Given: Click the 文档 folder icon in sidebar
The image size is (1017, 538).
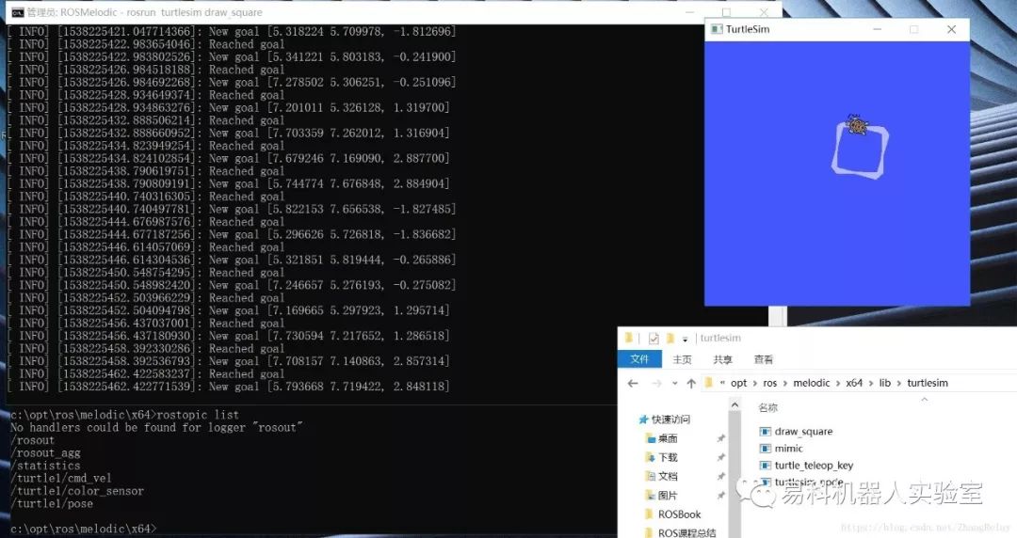Looking at the screenshot, I should click(x=651, y=477).
